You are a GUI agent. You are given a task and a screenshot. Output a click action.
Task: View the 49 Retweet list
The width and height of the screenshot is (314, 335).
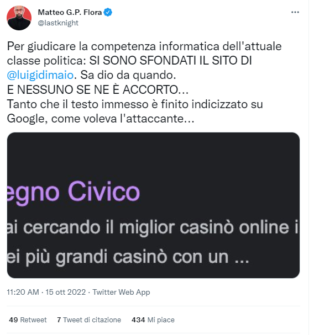[28, 320]
